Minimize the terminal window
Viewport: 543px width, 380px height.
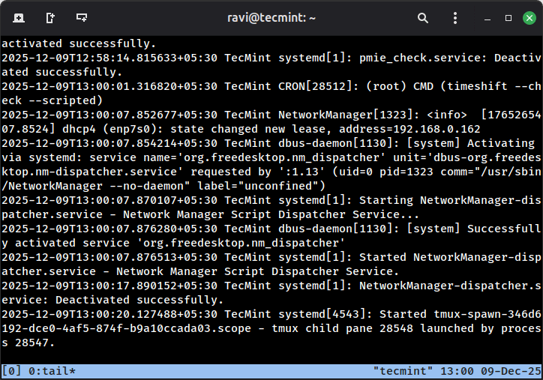[x=487, y=19]
